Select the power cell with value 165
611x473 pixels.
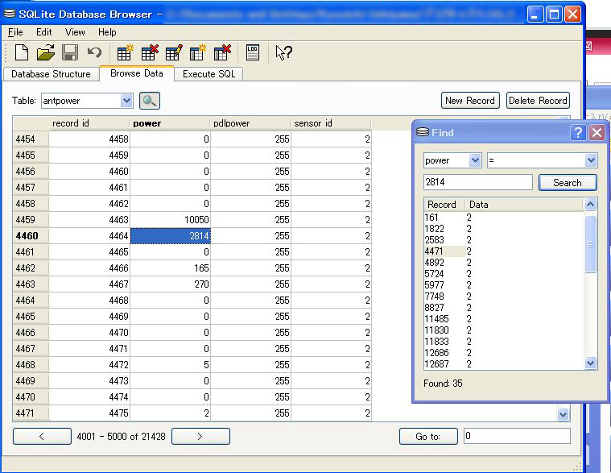coord(171,268)
